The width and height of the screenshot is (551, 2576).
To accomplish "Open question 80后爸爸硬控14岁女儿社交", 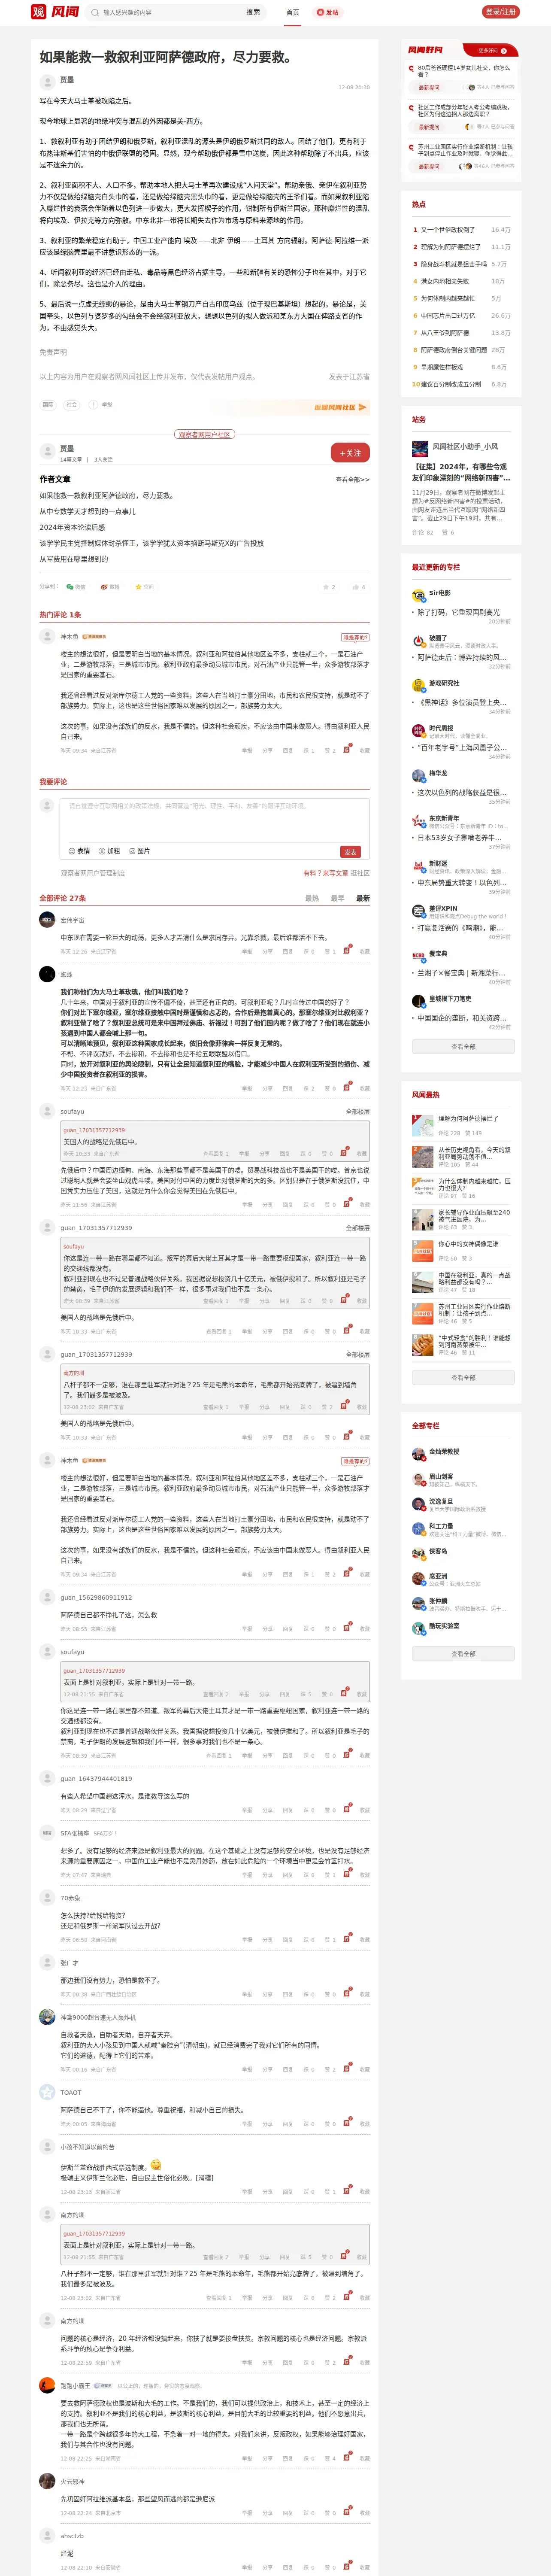I will (464, 71).
